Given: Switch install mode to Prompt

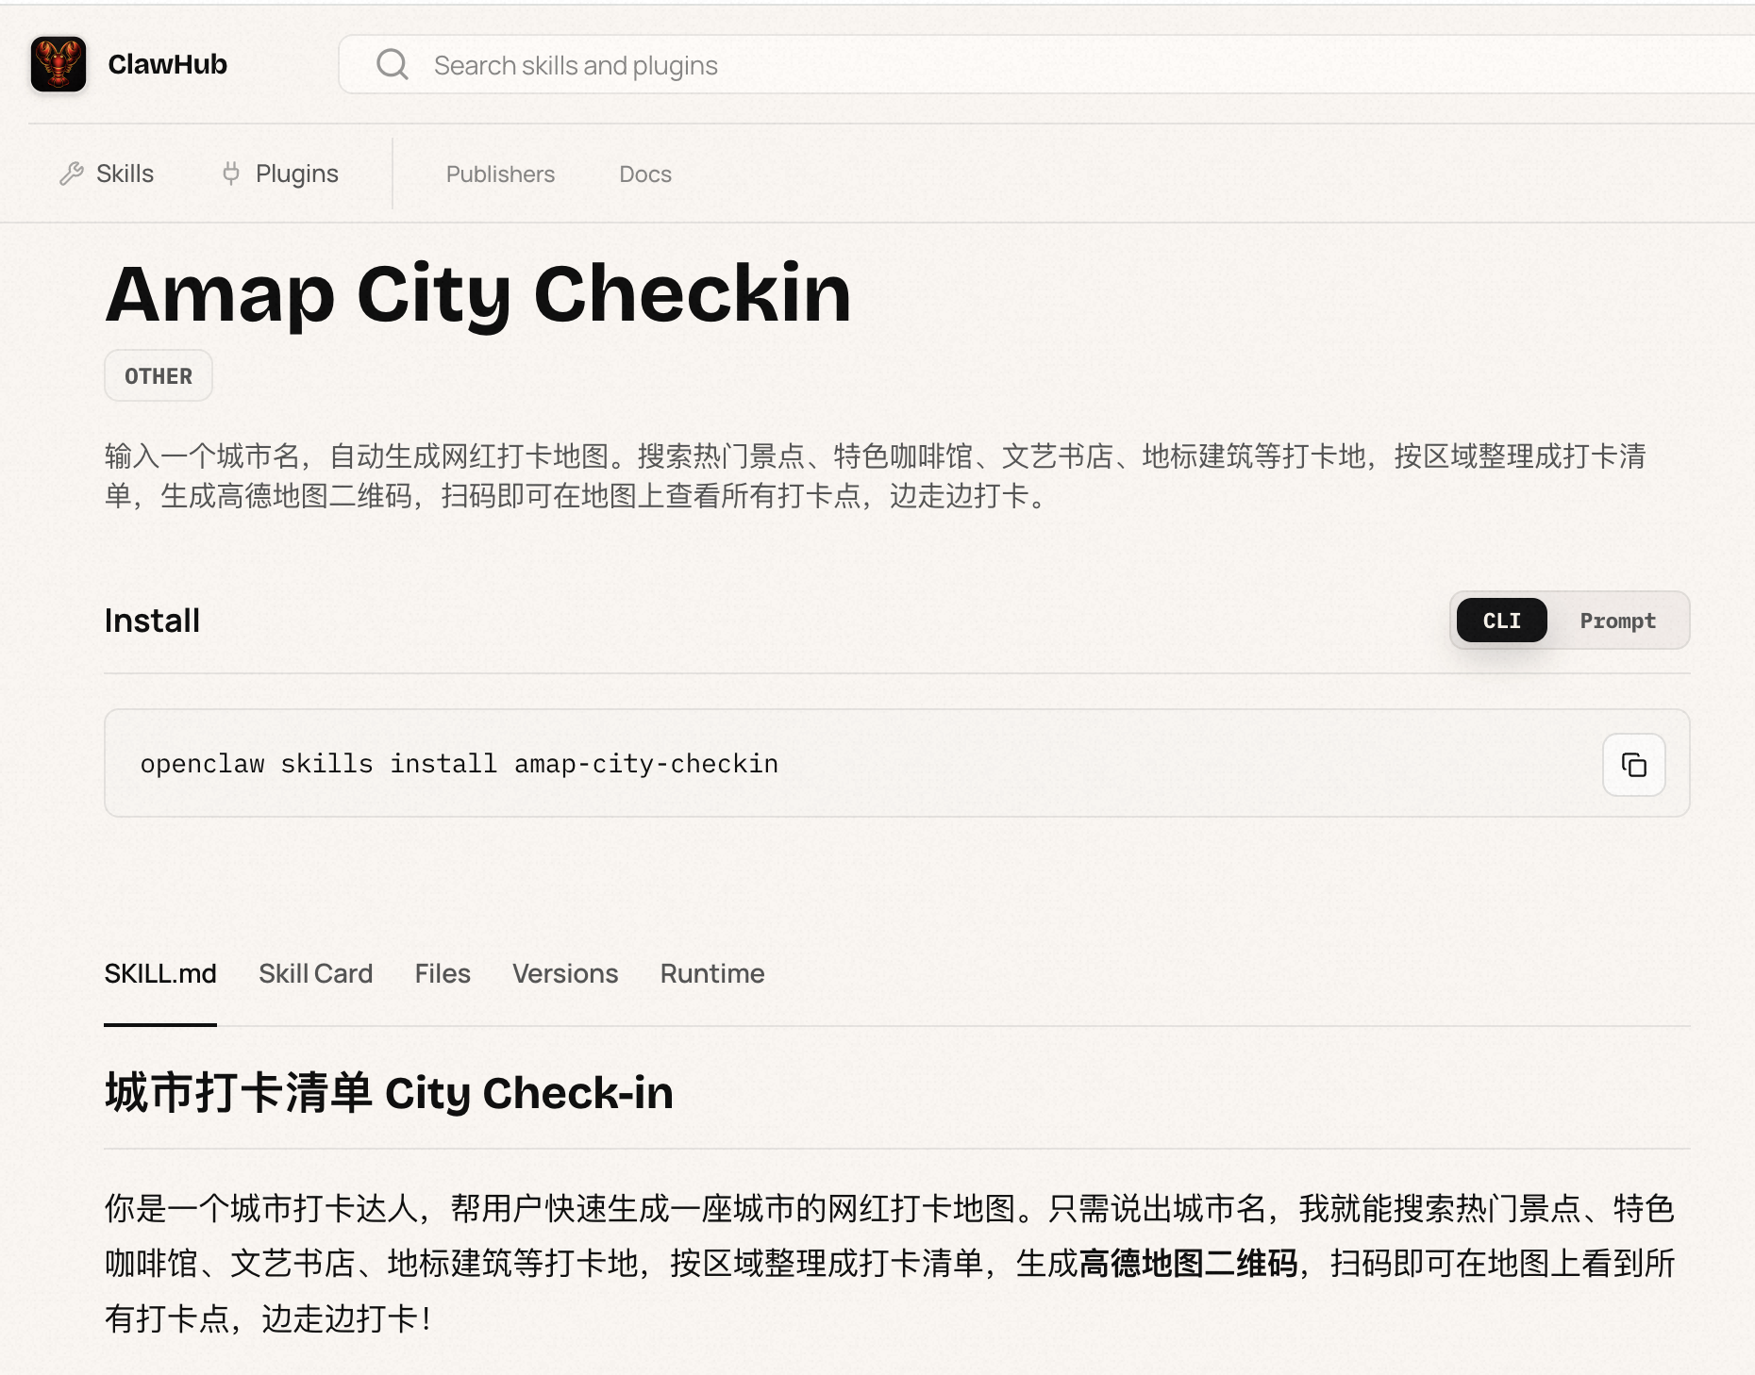Looking at the screenshot, I should 1617,621.
